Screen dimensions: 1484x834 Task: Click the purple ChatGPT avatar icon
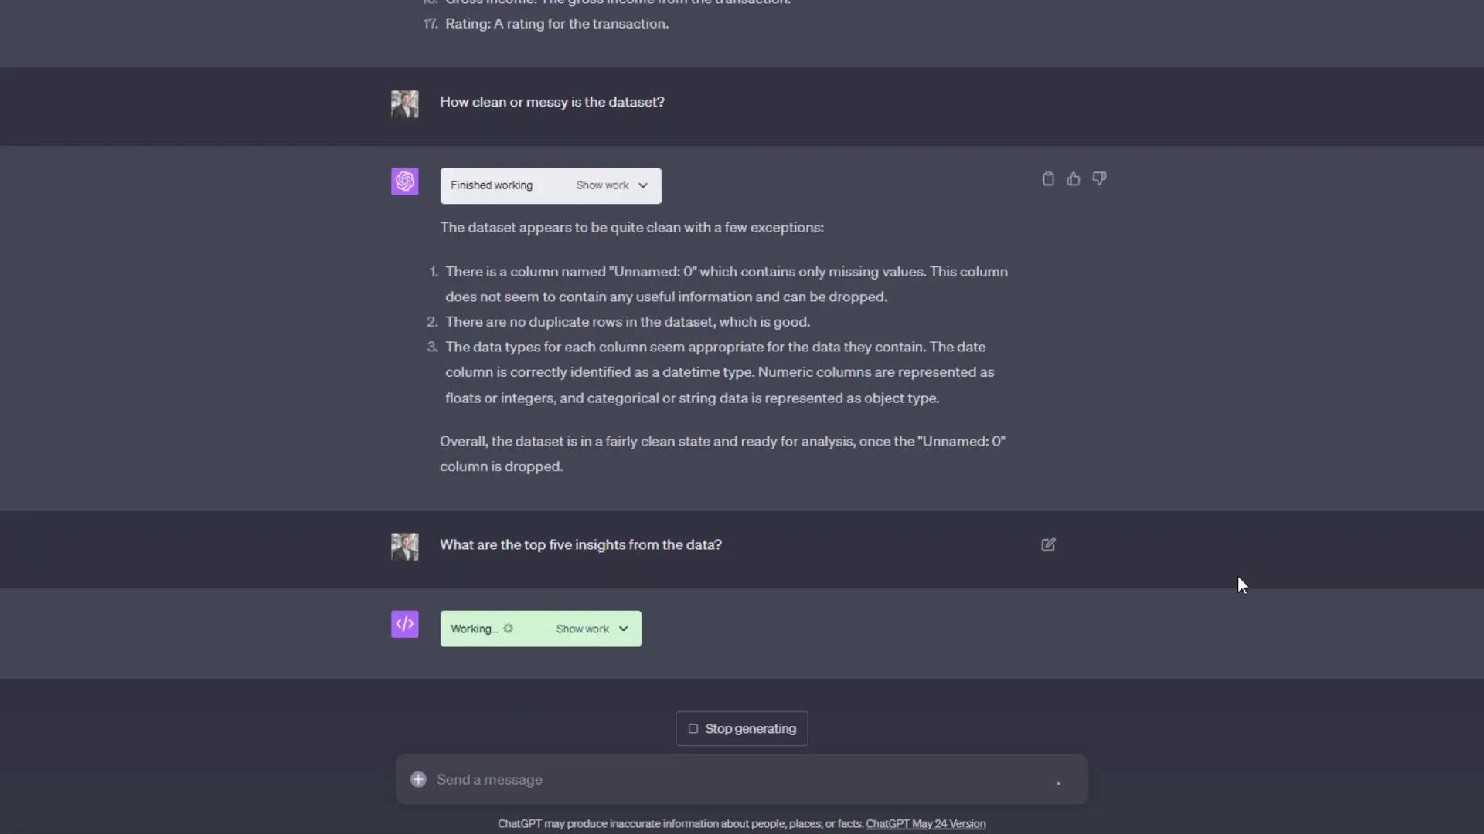click(x=404, y=181)
